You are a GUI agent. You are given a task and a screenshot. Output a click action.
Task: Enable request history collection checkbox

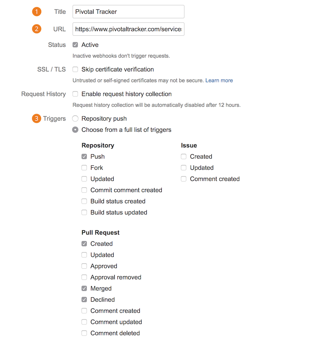coord(75,94)
